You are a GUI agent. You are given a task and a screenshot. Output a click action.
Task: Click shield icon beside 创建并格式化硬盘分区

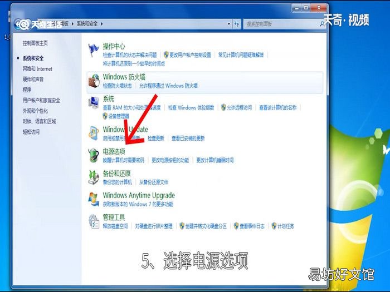click(x=182, y=226)
